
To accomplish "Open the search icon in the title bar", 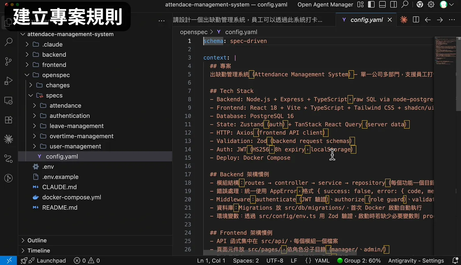I will click(405, 5).
